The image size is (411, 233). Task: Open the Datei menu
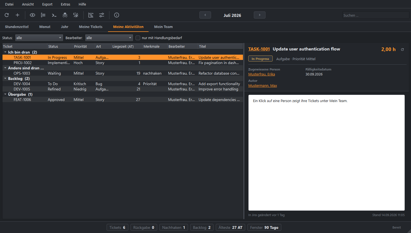pyautogui.click(x=9, y=4)
